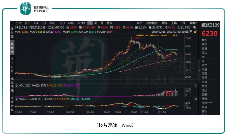Click the 7516 peak price marker
Image resolution: width=227 pixels, height=136 pixels.
136,38
